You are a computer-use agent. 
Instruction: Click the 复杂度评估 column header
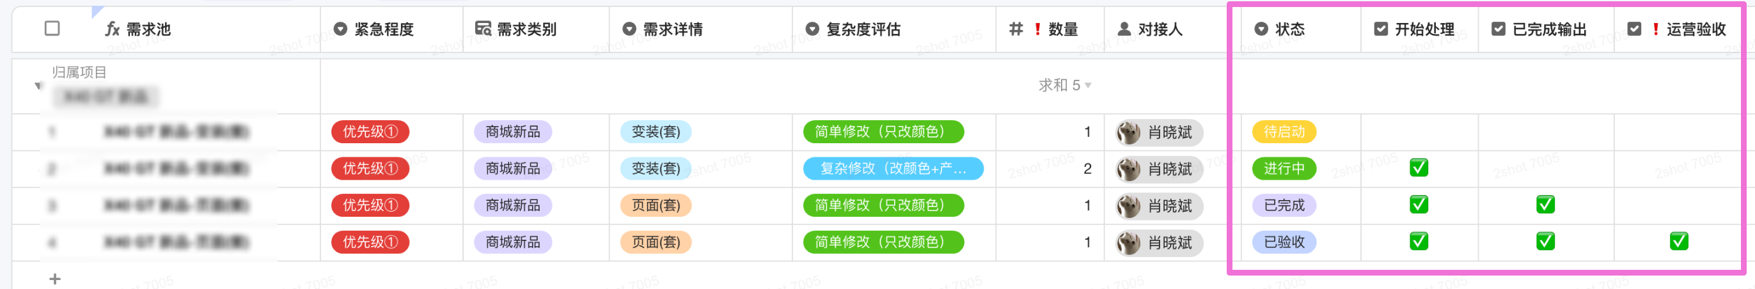point(863,29)
